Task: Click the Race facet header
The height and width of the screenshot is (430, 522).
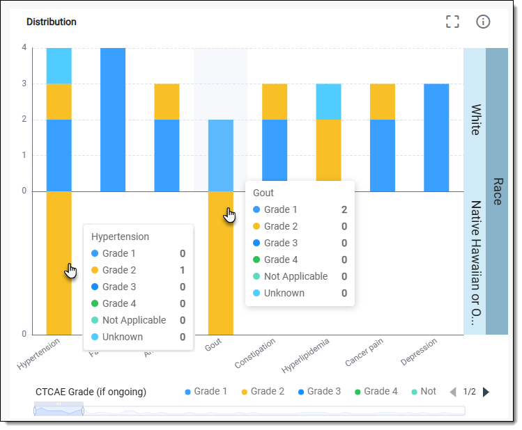Action: coord(497,191)
